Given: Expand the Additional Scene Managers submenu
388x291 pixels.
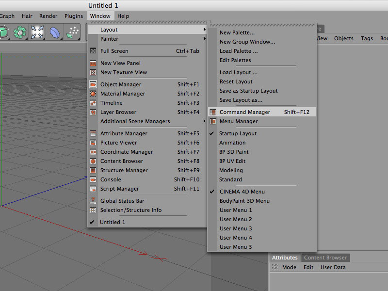Looking at the screenshot, I should [135, 121].
